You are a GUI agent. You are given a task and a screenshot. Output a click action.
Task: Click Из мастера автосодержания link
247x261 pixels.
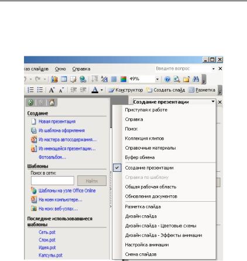pos(67,140)
